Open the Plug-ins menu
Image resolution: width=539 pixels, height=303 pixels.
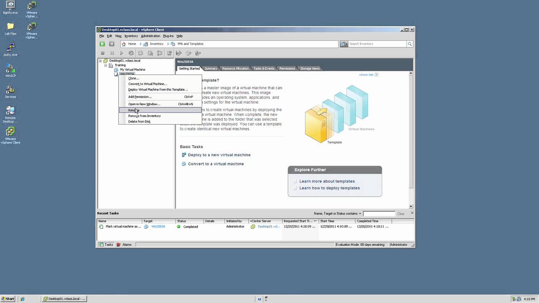(168, 36)
